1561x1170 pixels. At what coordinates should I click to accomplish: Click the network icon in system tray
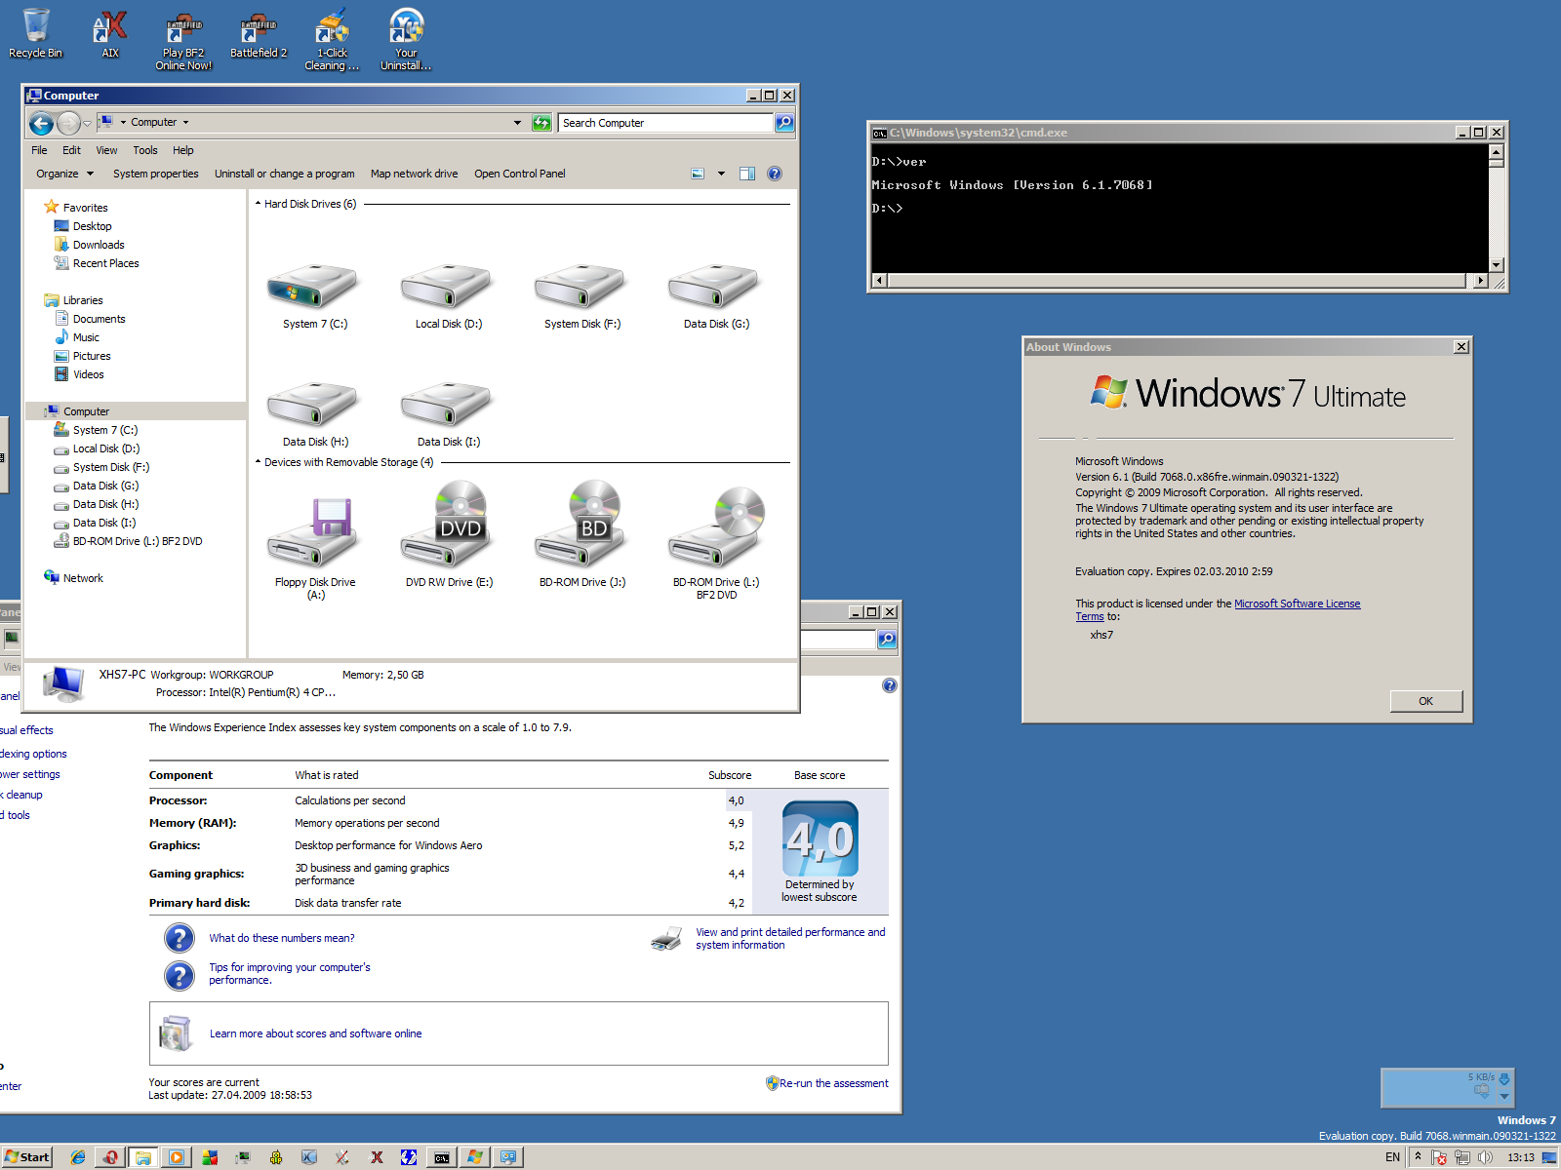pos(1461,1157)
